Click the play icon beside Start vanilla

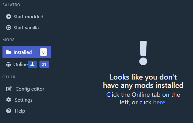(x=9, y=28)
